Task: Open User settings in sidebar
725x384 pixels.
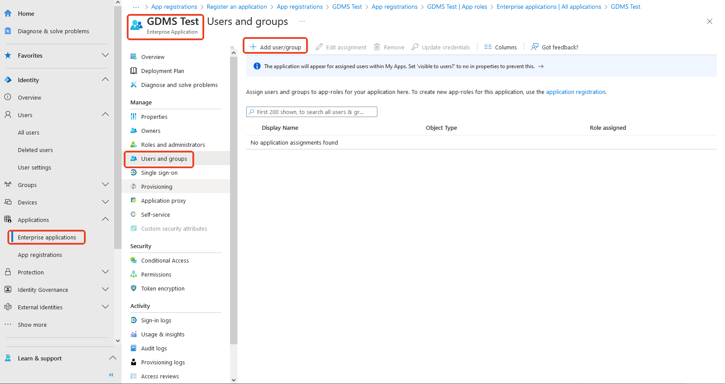Action: tap(35, 167)
